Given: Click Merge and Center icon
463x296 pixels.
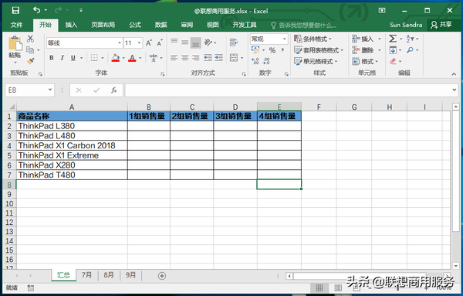Looking at the screenshot, I should (234, 58).
